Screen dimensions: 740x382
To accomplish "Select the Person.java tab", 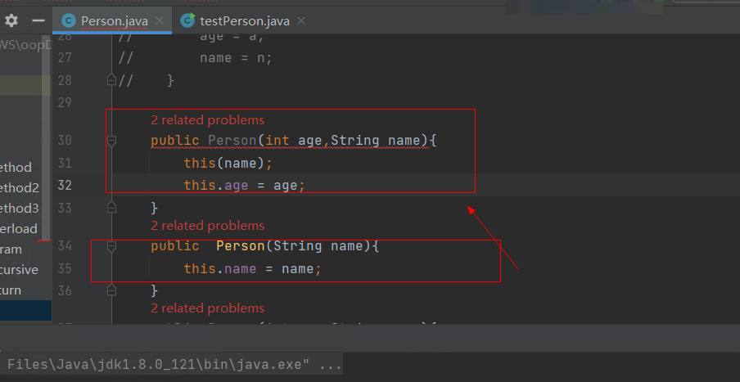I will [114, 20].
